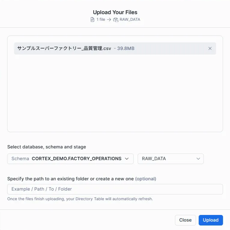230x230 pixels.
Task: Click the "Upload Your Files" title
Action: (115, 12)
